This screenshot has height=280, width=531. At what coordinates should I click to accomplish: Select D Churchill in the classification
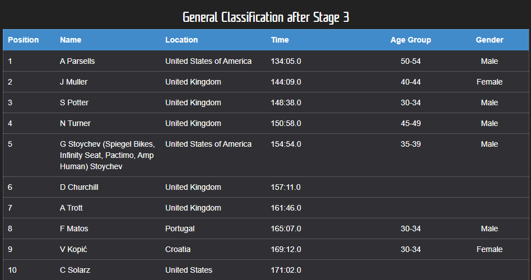point(79,187)
